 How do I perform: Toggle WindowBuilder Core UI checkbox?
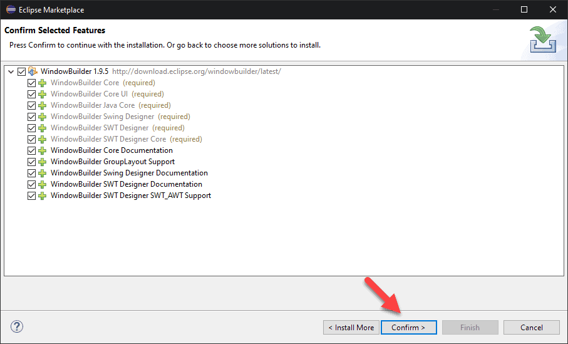(31, 94)
